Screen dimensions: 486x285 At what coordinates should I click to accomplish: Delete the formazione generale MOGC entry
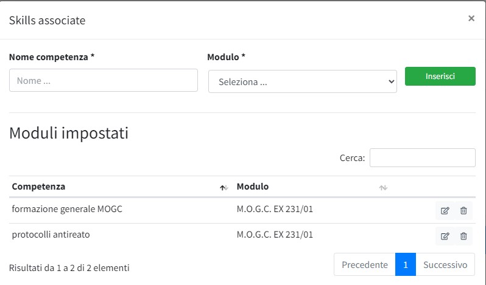tap(463, 211)
